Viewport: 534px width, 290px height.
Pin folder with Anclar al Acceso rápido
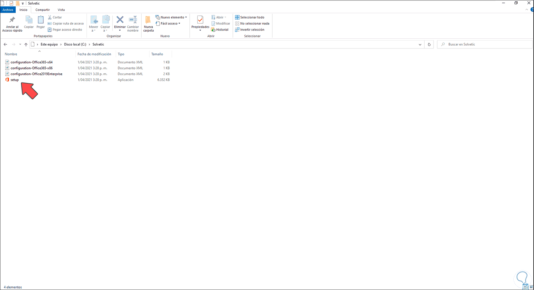12,24
